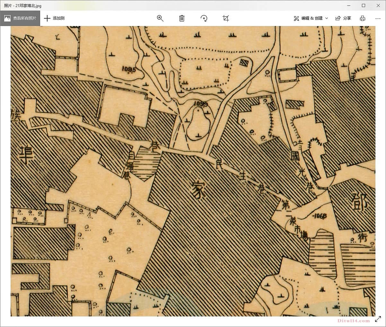Select the crop tool icon
This screenshot has width=386, height=327.
point(226,18)
